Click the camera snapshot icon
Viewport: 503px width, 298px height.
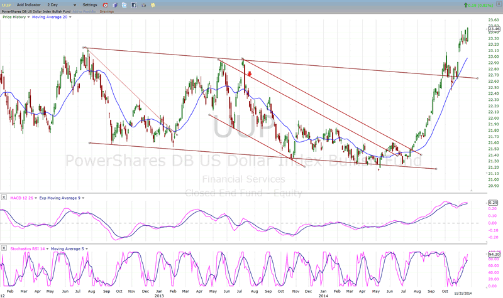point(144,5)
